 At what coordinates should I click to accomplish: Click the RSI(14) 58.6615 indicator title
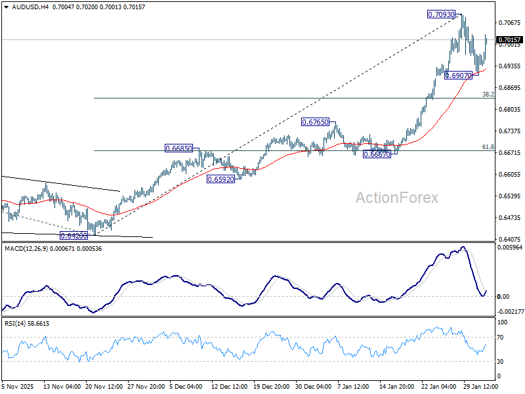coord(27,324)
